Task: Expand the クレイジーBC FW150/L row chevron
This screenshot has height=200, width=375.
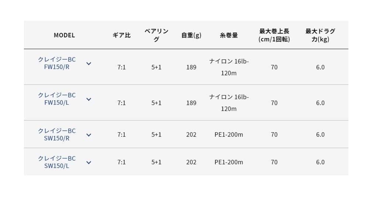Action: [x=89, y=99]
